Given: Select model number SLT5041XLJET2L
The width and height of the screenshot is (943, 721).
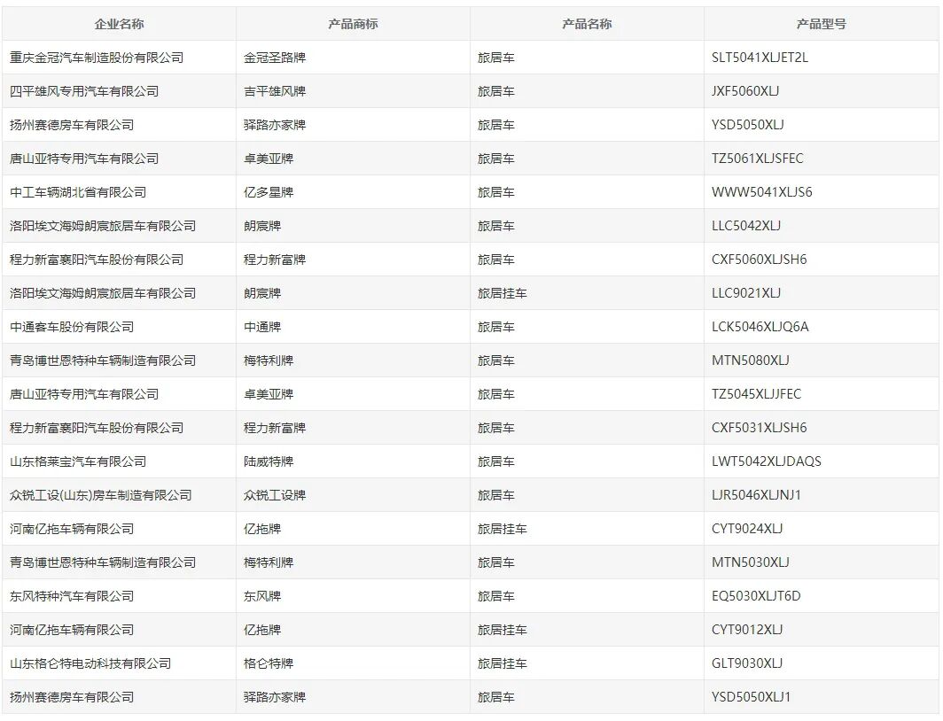Looking at the screenshot, I should pos(760,58).
